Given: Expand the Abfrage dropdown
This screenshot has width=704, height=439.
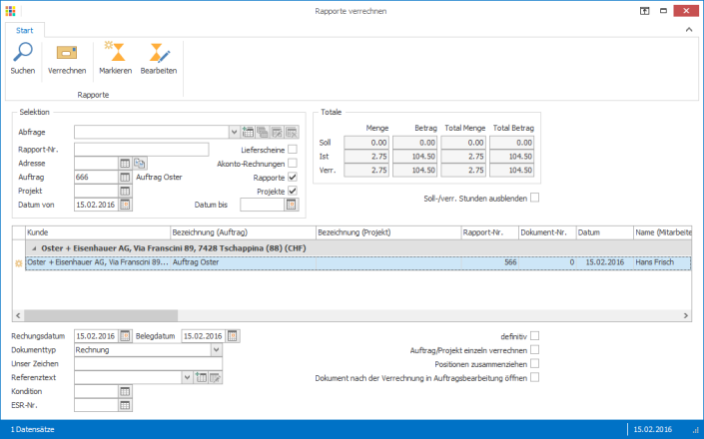Looking at the screenshot, I should pos(234,132).
